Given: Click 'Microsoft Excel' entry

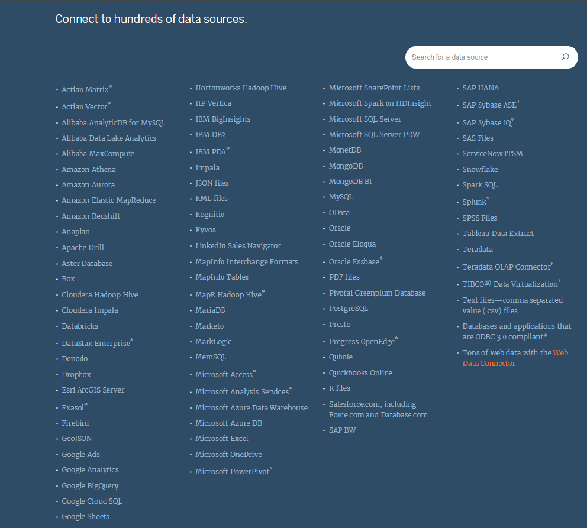Looking at the screenshot, I should pyautogui.click(x=222, y=438).
